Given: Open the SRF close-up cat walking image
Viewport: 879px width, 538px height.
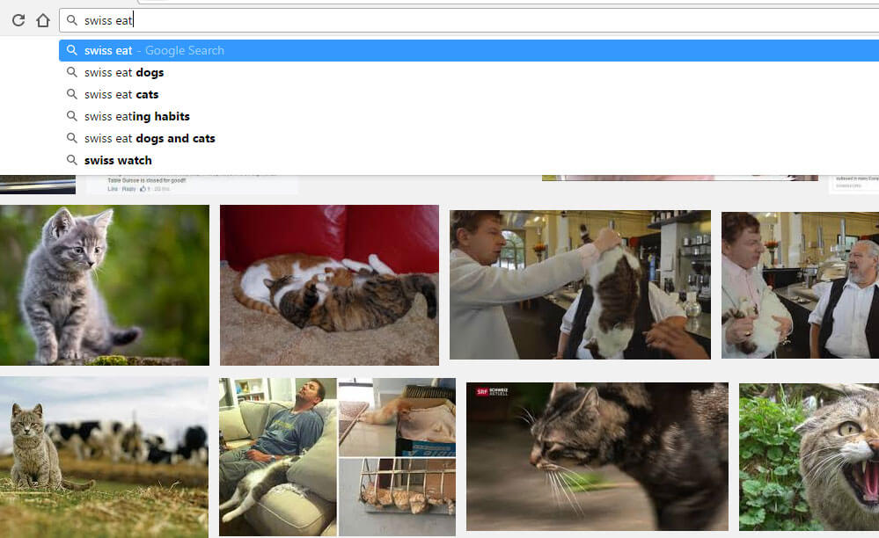Looking at the screenshot, I should [597, 456].
